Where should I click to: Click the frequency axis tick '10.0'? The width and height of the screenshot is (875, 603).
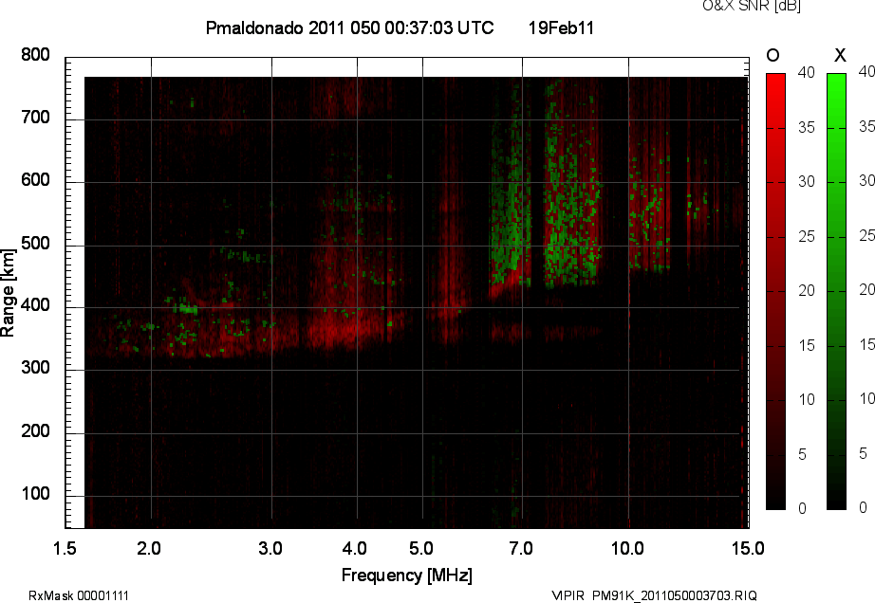click(627, 549)
